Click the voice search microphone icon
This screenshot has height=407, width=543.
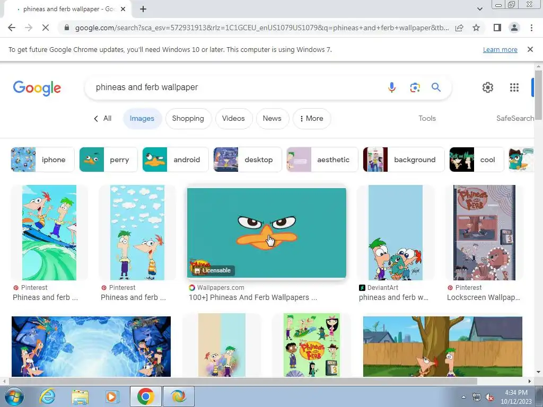(x=392, y=87)
